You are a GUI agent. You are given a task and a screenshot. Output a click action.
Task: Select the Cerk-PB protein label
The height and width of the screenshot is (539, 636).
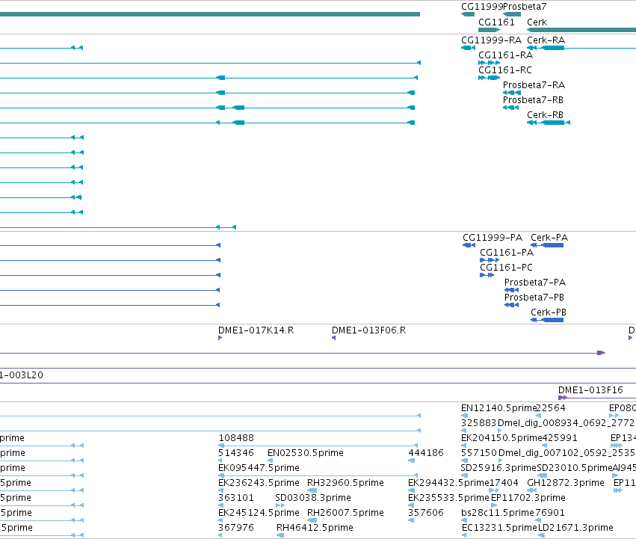tap(549, 312)
